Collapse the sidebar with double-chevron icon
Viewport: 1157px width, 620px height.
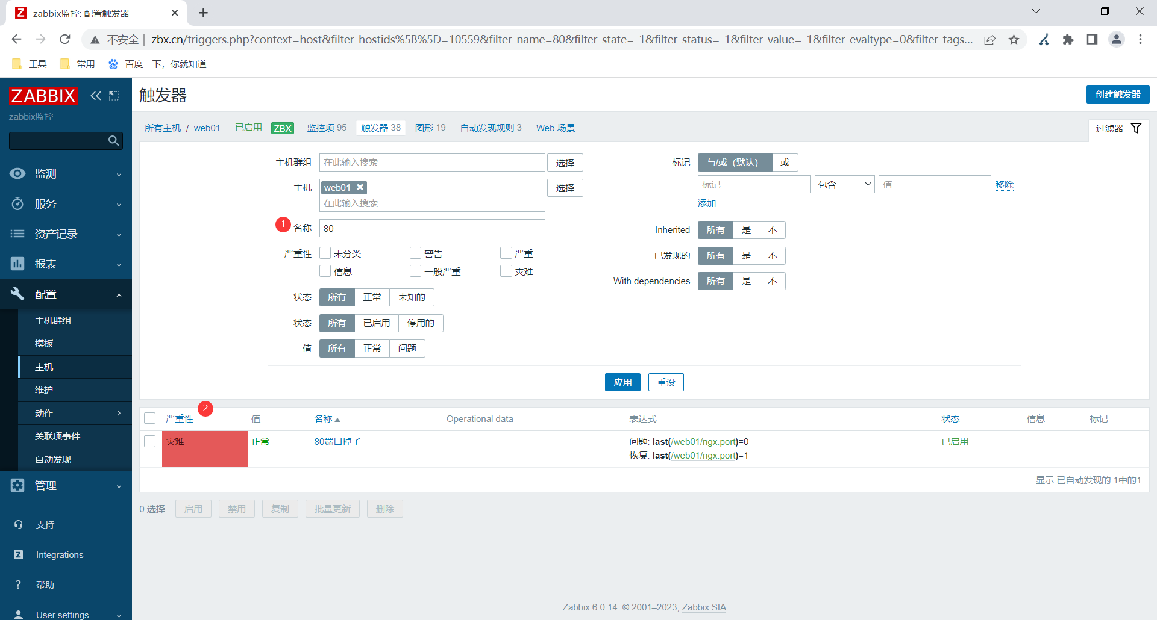tap(96, 95)
